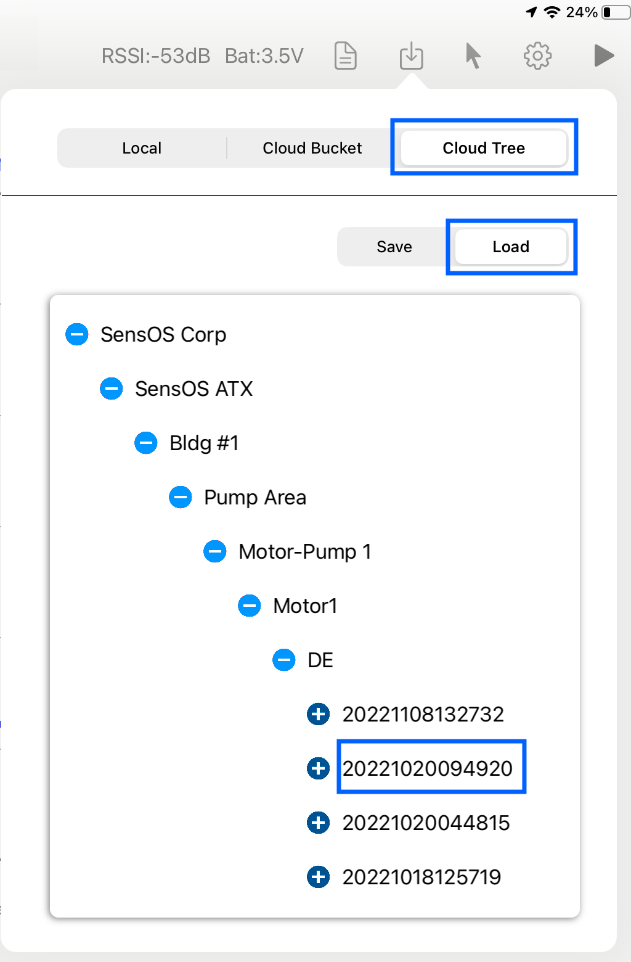Check the battery status icon
631x962 pixels.
click(x=616, y=12)
